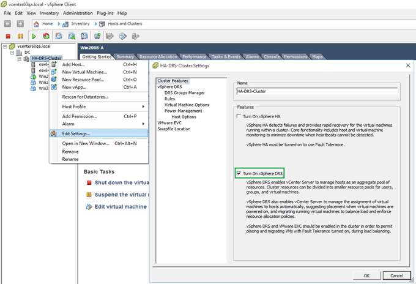The height and width of the screenshot is (284, 416).
Task: Go back with the navigation back arrow
Action: 7,24
